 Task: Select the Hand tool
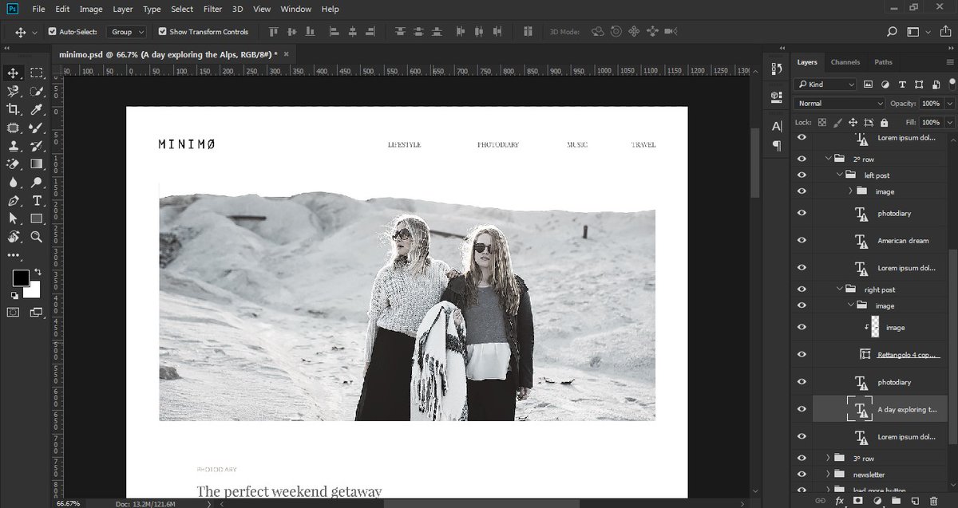13,237
